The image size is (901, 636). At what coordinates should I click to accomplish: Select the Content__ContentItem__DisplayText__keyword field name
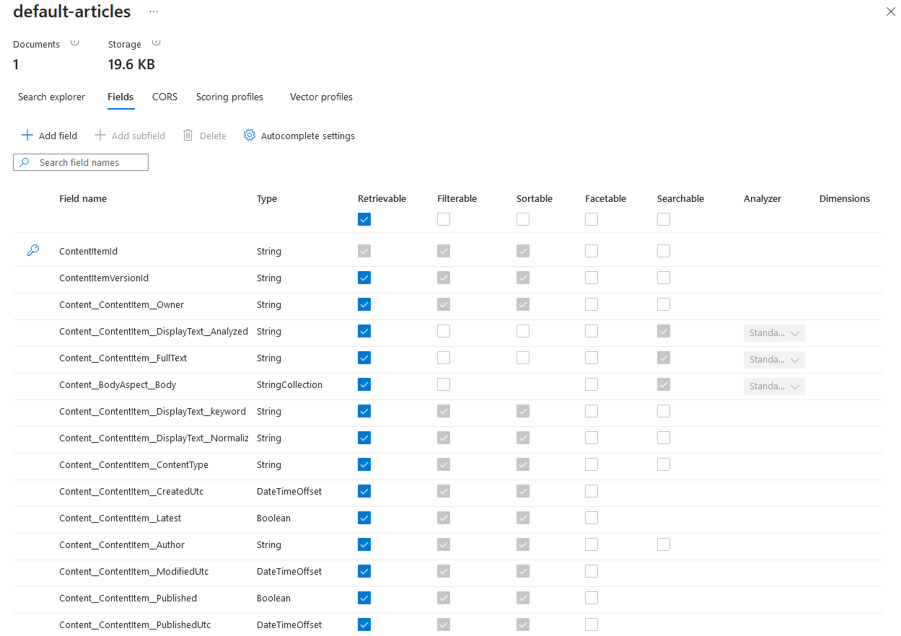click(x=153, y=411)
